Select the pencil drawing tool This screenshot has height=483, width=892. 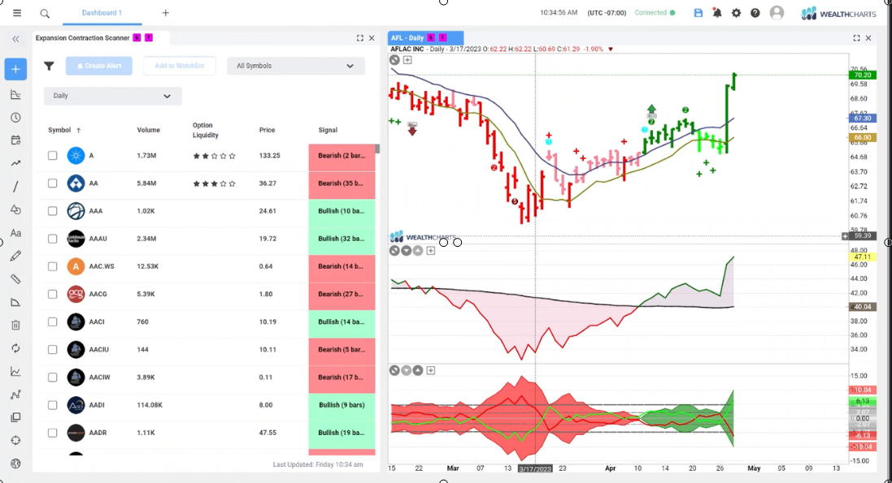15,257
